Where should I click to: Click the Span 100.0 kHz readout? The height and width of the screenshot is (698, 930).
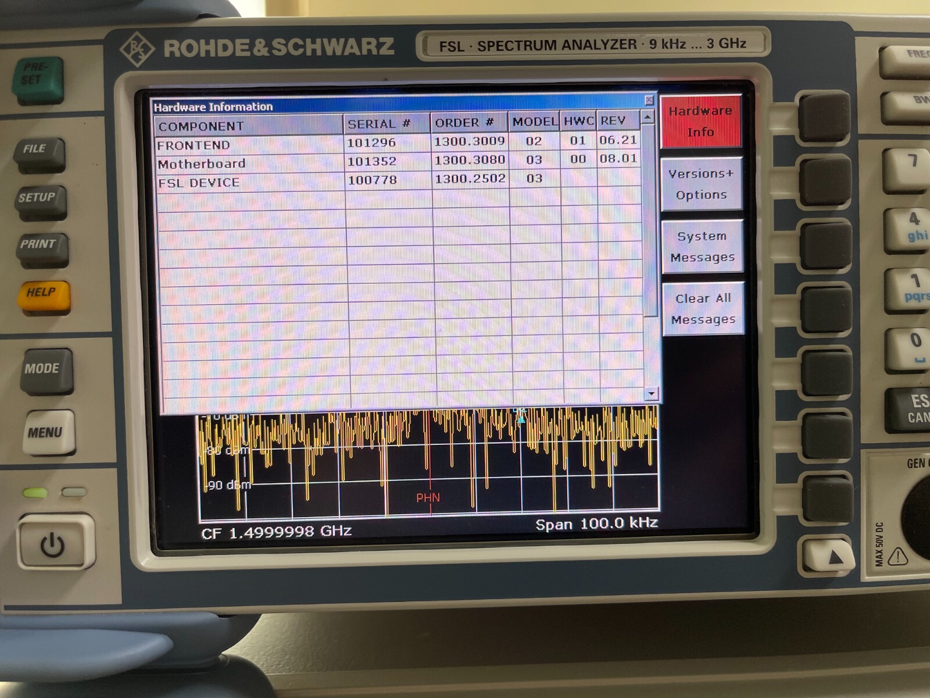[x=596, y=524]
